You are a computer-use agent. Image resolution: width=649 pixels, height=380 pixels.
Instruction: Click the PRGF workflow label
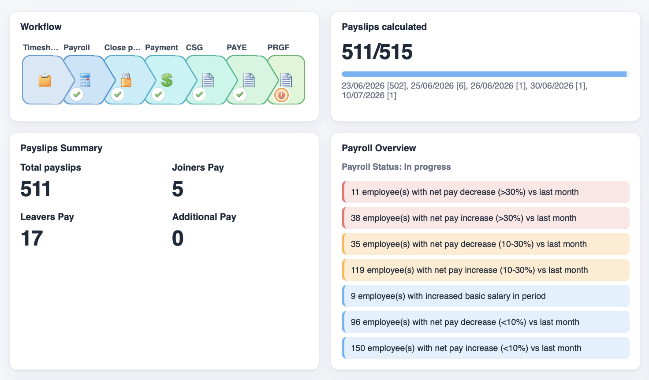279,48
